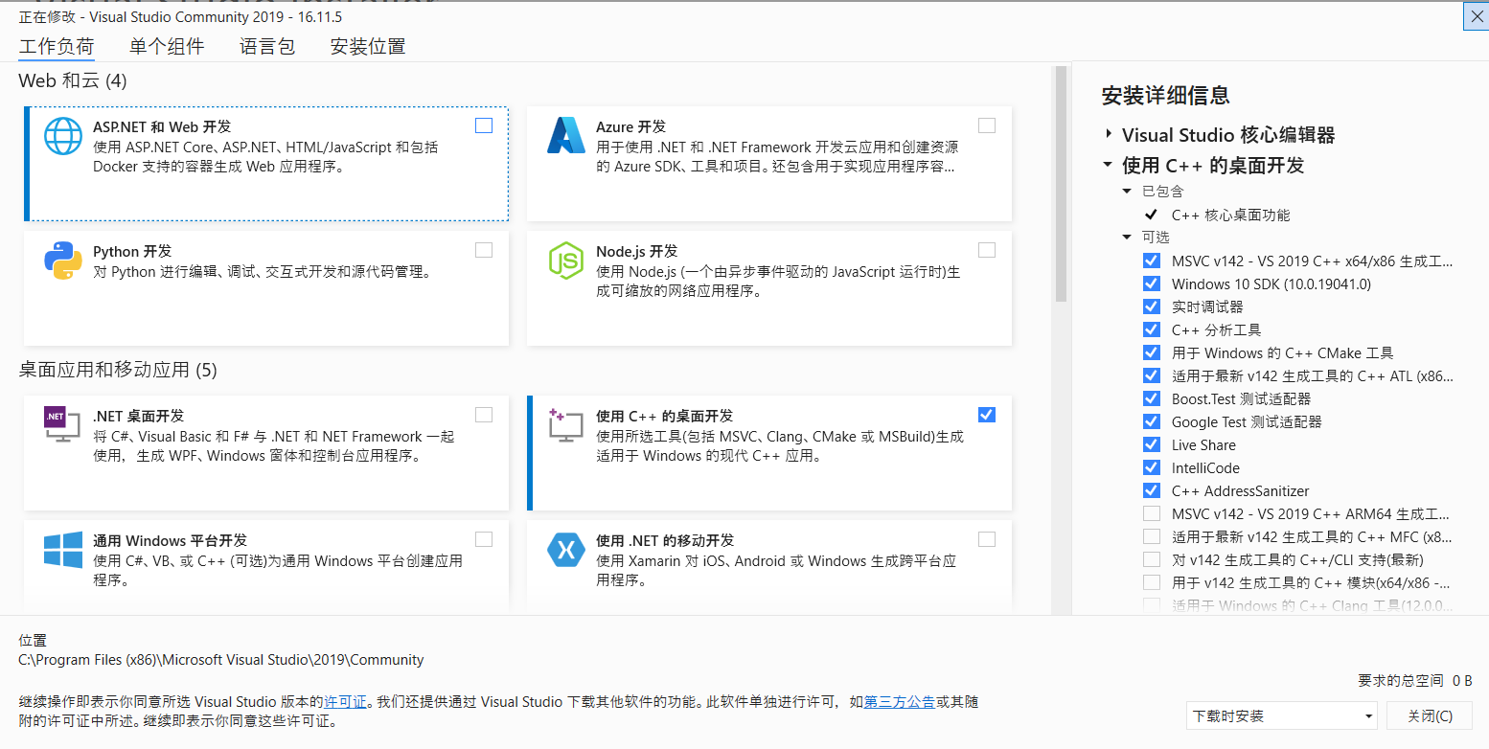This screenshot has width=1489, height=749.
Task: Collapse the 使用 C++ 的桌面开发 details node
Action: point(1108,165)
